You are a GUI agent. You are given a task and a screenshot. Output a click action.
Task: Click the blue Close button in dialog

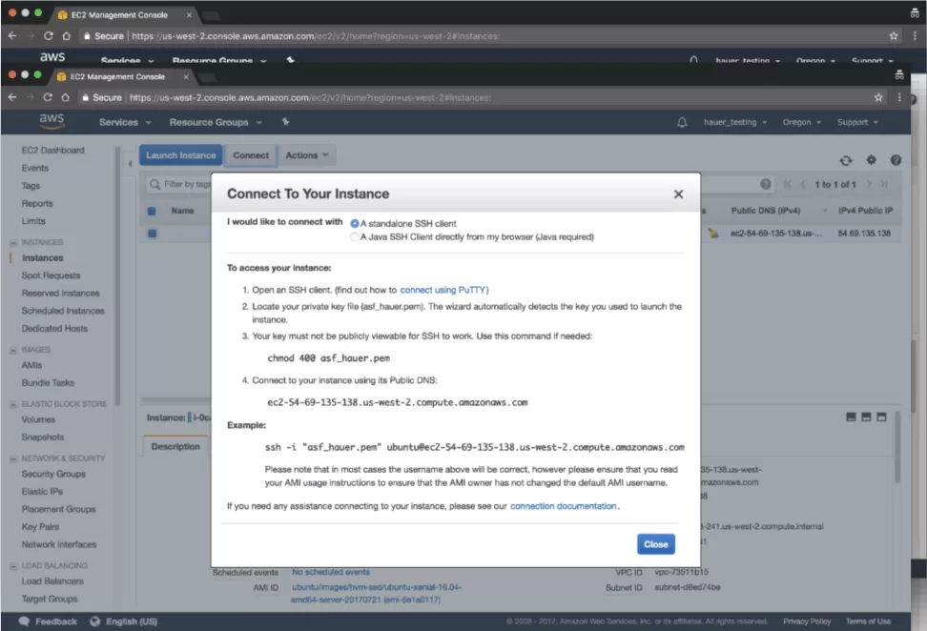655,544
